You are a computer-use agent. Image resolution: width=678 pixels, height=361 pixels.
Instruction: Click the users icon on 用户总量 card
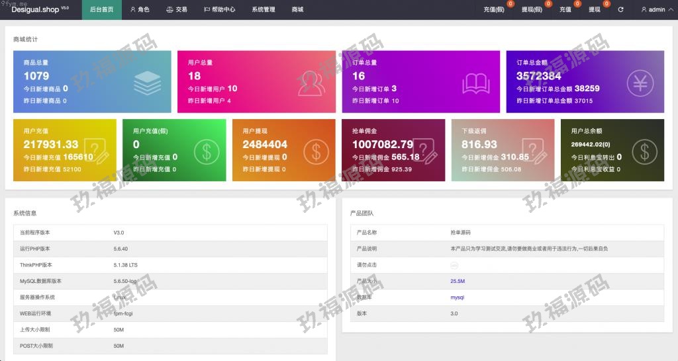tap(311, 83)
